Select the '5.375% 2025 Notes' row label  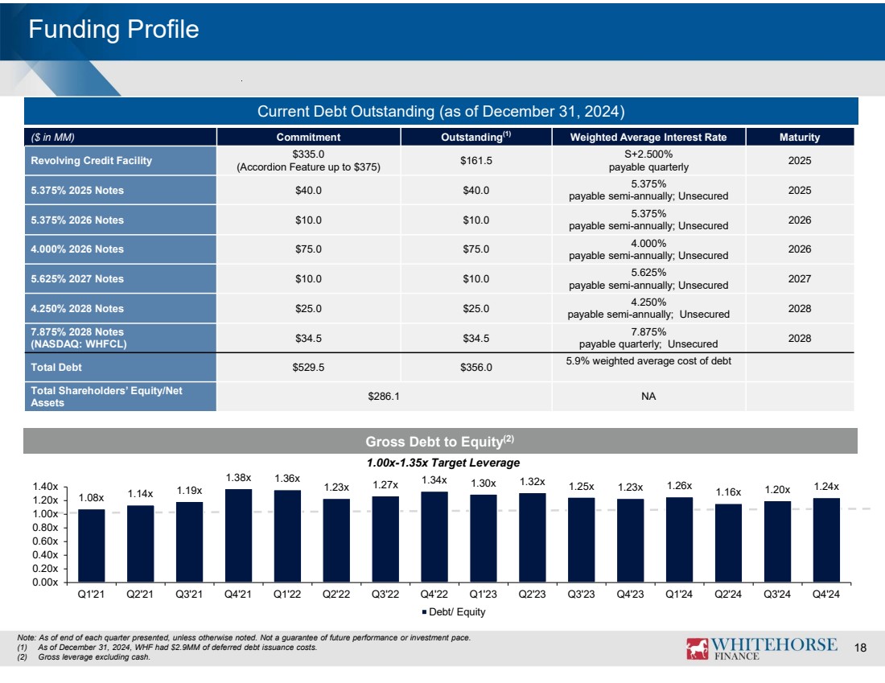(77, 190)
